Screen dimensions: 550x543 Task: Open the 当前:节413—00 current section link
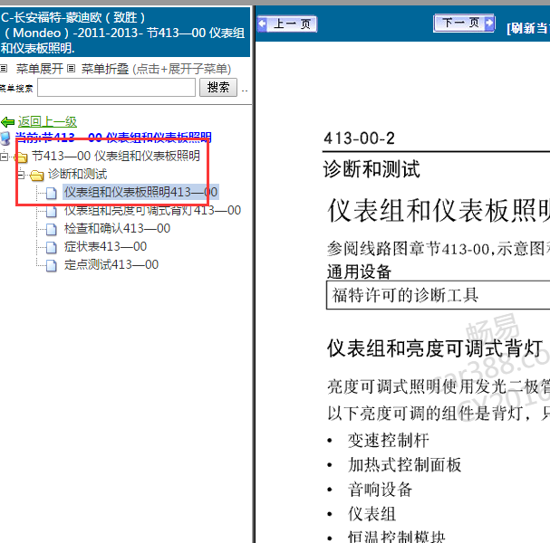[113, 138]
